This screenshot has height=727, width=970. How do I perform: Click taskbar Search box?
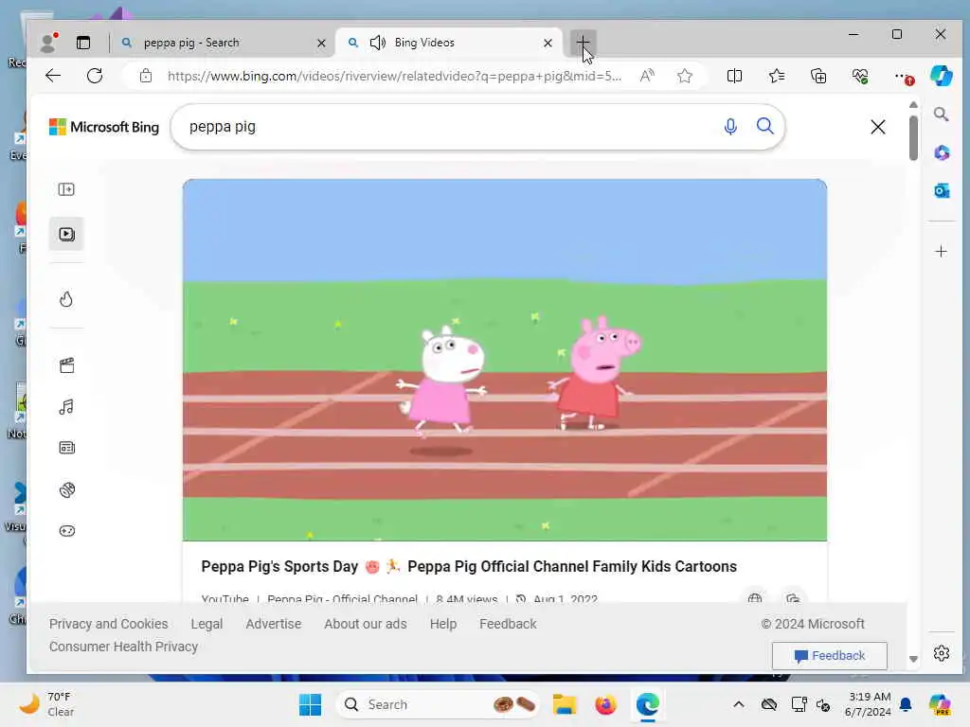(437, 704)
